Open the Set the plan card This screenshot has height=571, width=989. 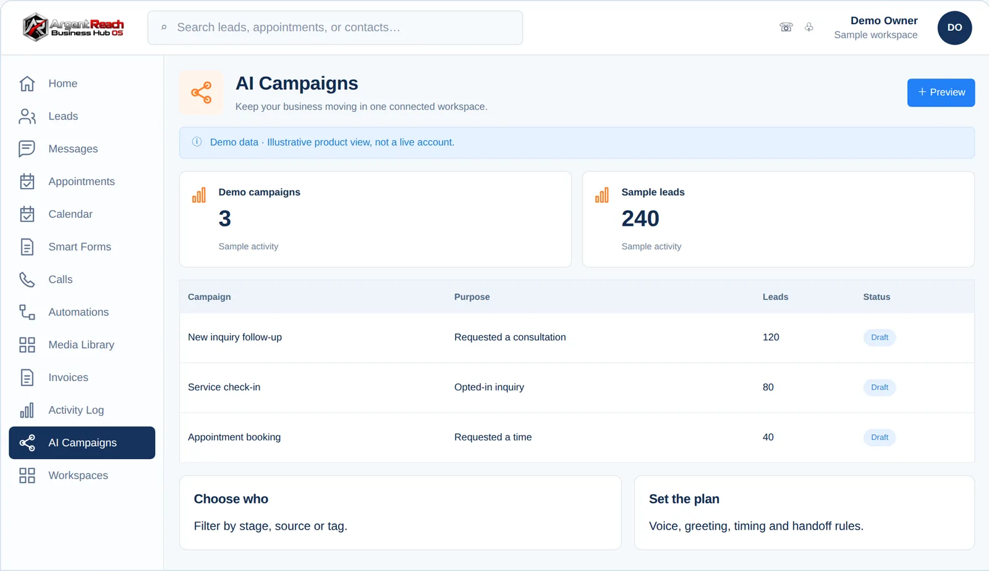click(x=804, y=512)
